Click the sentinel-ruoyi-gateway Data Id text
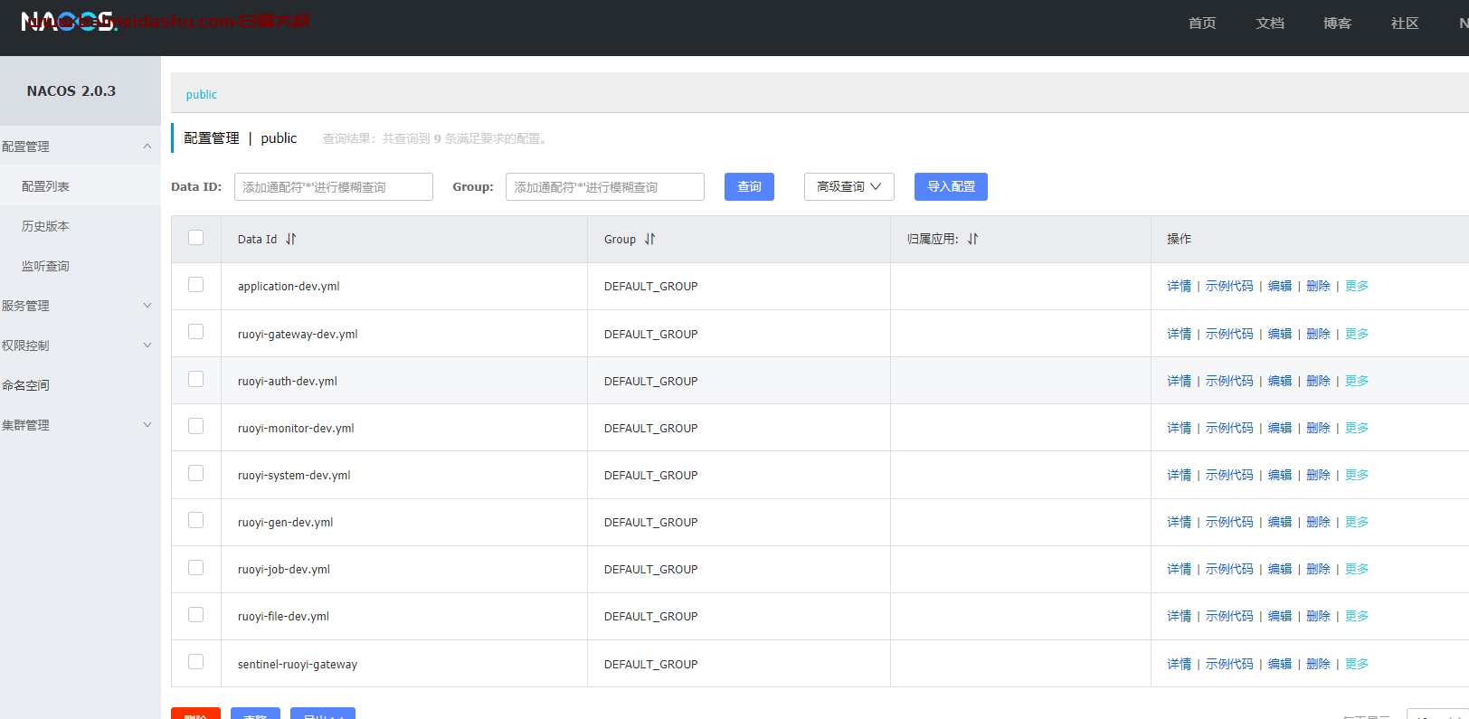This screenshot has height=719, width=1469. pos(298,664)
